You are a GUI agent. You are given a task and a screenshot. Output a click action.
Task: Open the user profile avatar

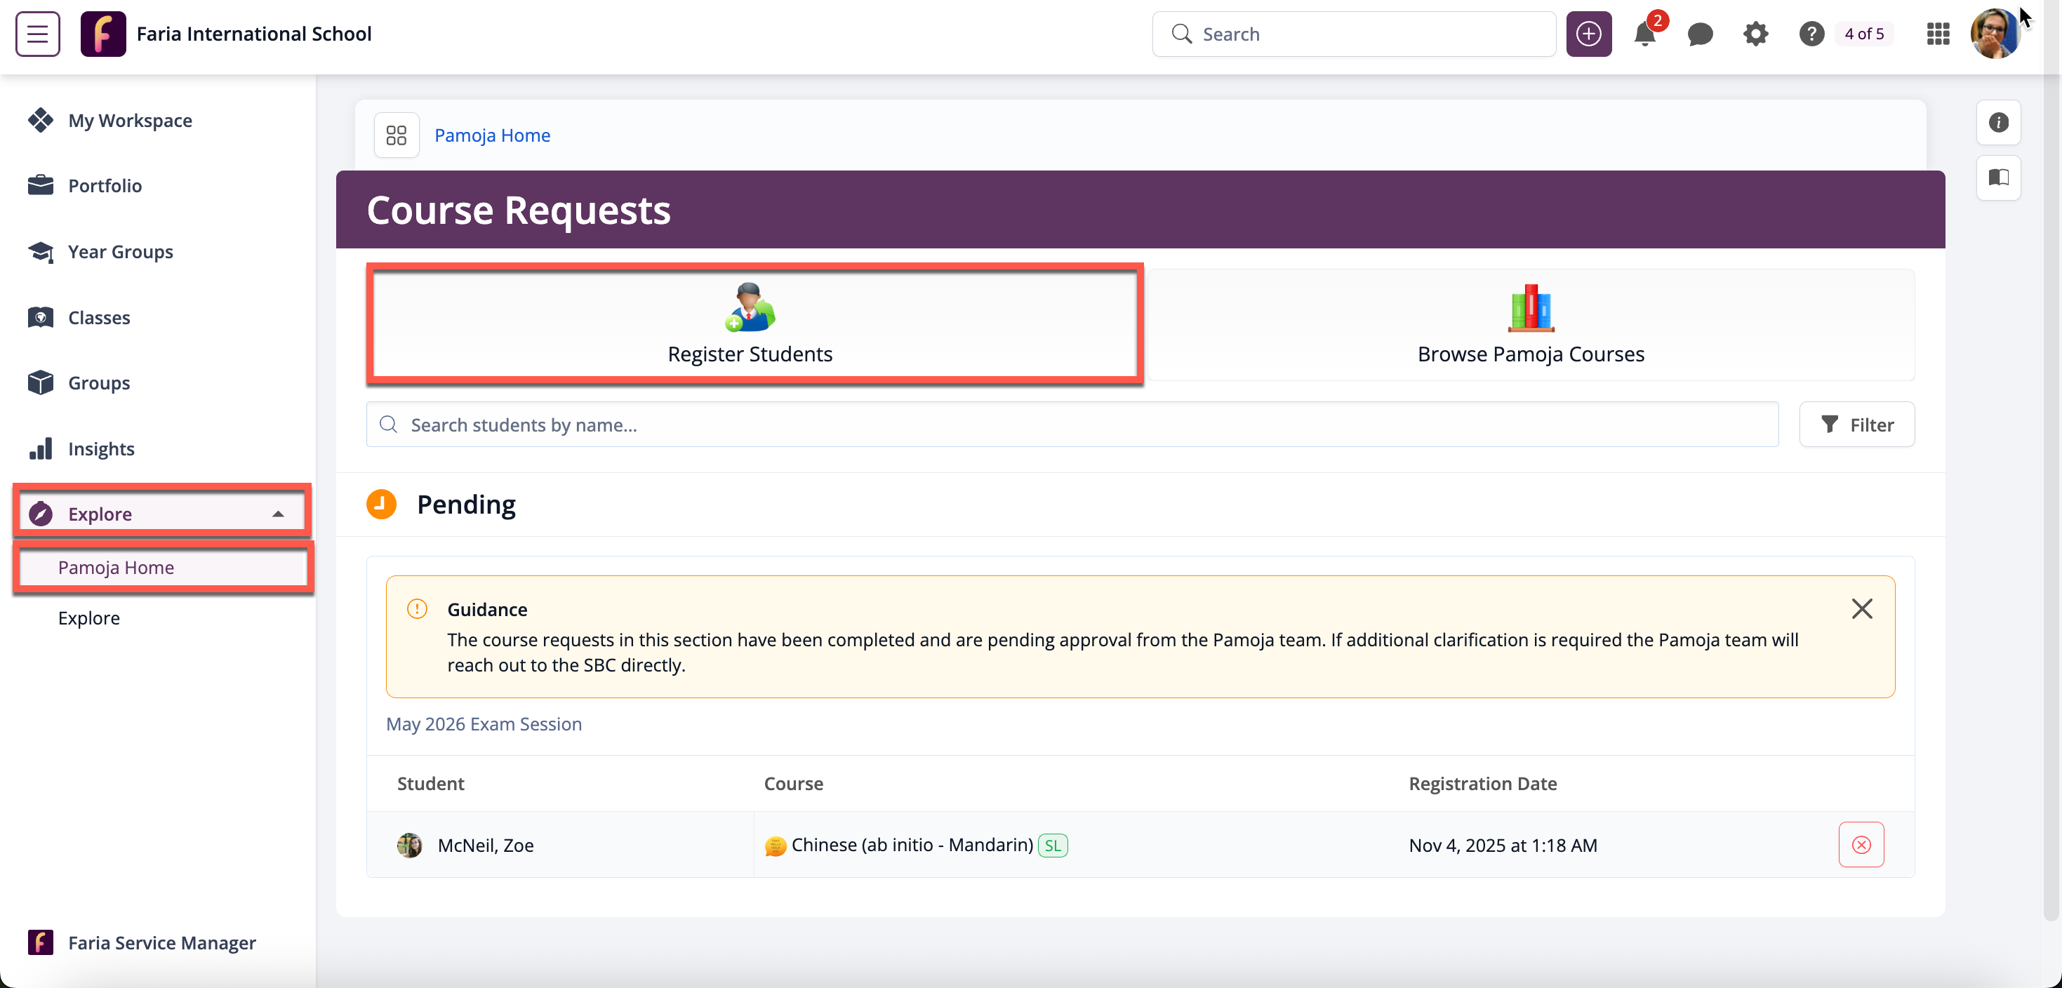point(1994,34)
